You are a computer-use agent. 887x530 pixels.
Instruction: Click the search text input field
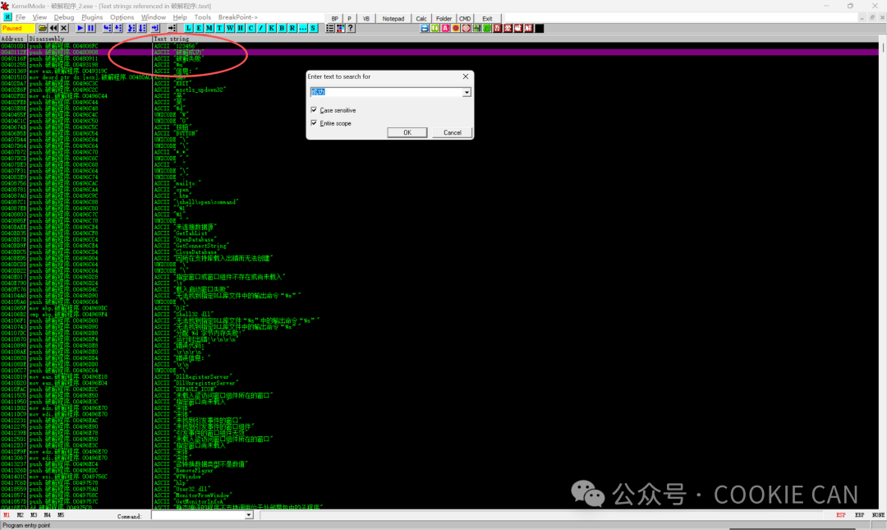(385, 93)
